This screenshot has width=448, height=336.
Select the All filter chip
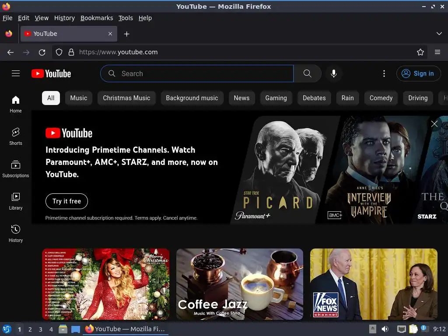click(x=51, y=98)
